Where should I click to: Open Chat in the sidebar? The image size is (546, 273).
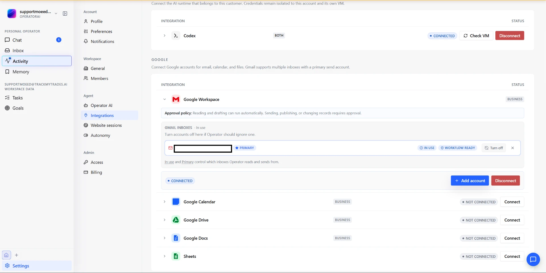37,40
